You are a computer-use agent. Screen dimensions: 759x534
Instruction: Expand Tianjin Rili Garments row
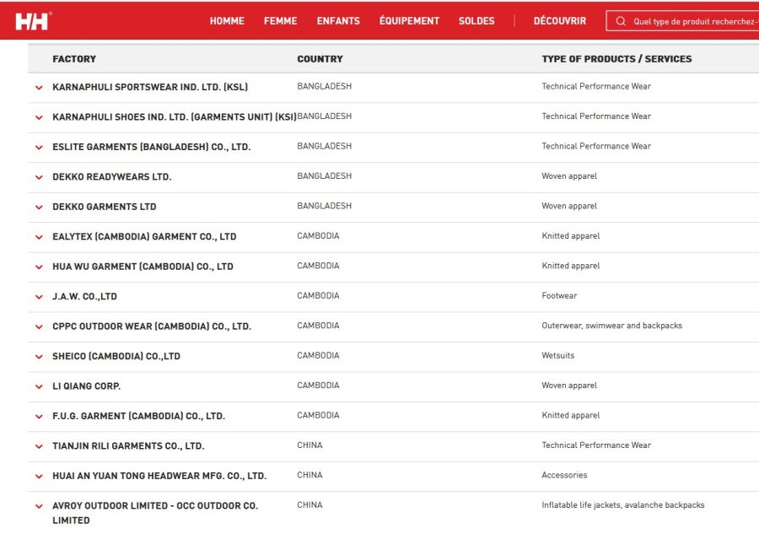click(39, 447)
